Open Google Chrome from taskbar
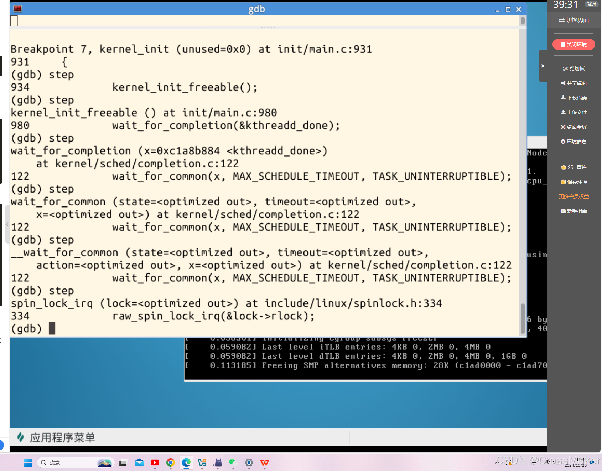 171,462
